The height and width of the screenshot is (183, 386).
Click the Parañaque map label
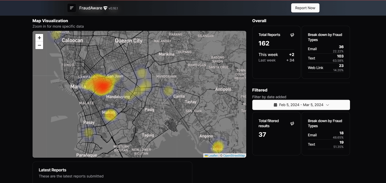click(x=87, y=155)
